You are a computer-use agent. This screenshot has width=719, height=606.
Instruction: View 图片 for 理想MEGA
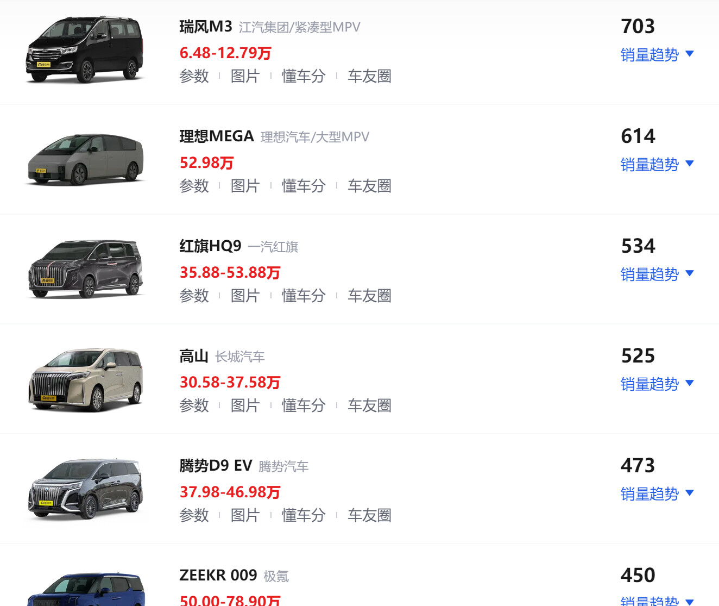point(245,186)
